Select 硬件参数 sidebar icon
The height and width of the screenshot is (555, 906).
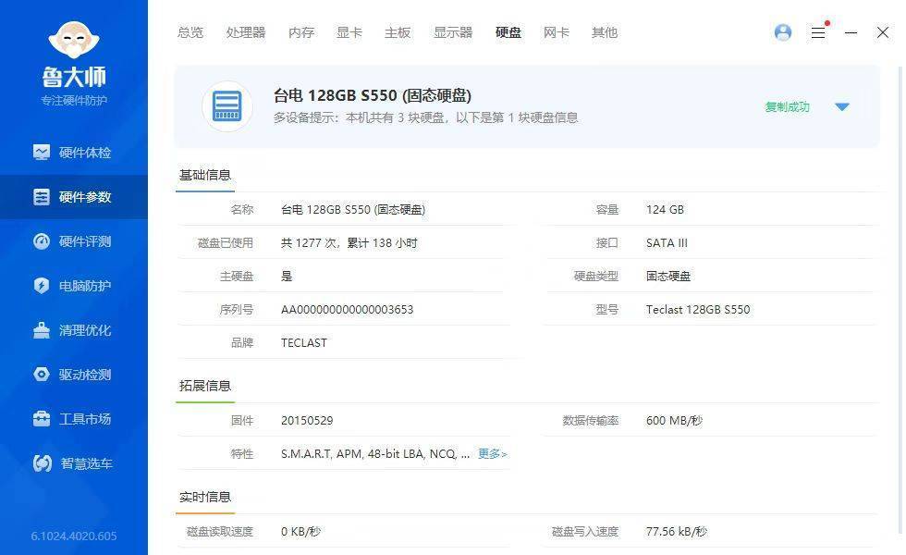pyautogui.click(x=42, y=197)
